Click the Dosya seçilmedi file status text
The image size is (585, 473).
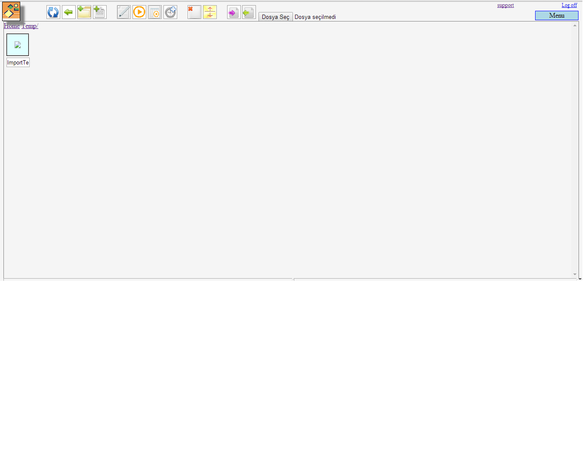315,17
